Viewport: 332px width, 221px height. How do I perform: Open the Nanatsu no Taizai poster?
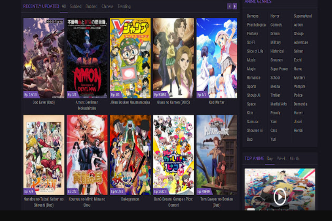44,155
